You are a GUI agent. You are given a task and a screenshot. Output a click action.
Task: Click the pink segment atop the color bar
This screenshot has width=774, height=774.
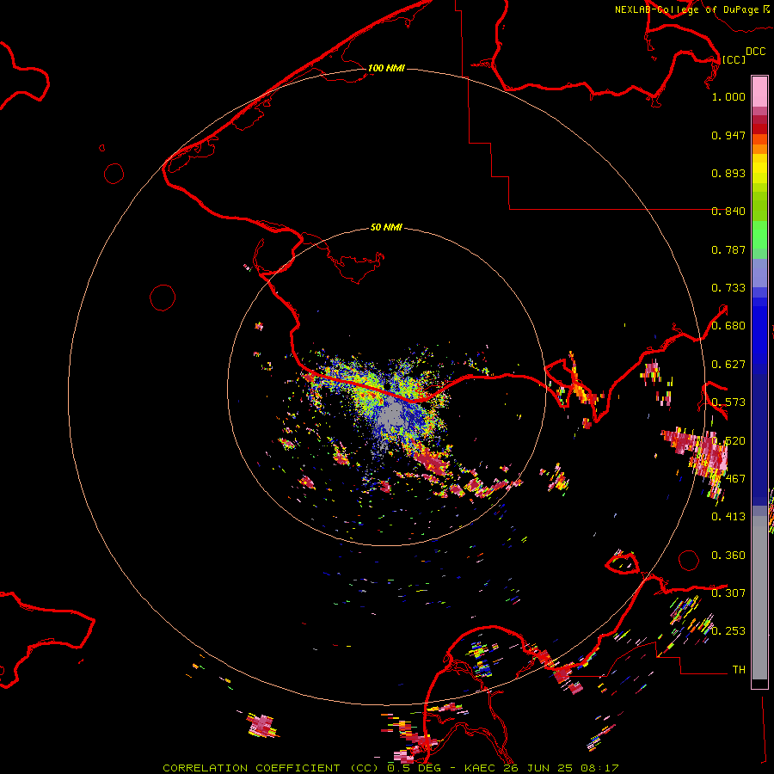tap(759, 91)
